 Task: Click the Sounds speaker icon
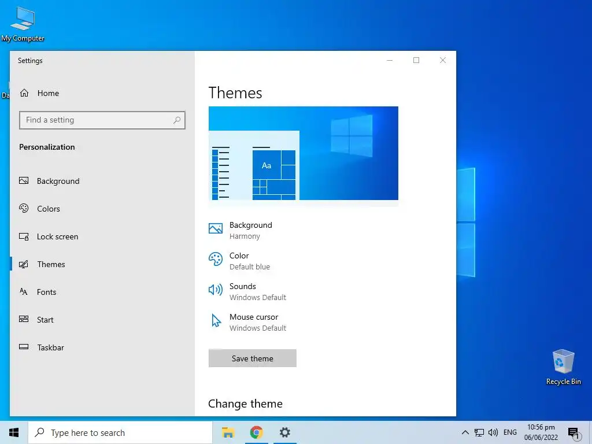click(x=216, y=290)
